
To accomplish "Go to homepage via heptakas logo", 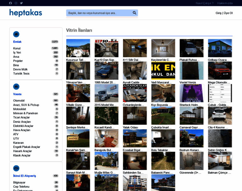I will [26, 13].
